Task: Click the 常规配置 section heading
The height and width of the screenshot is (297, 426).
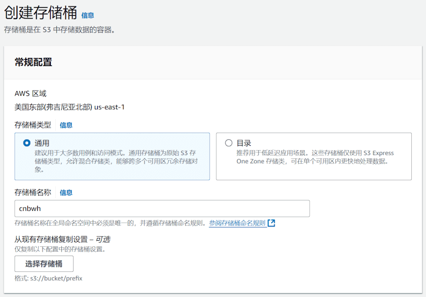Action: [x=33, y=62]
